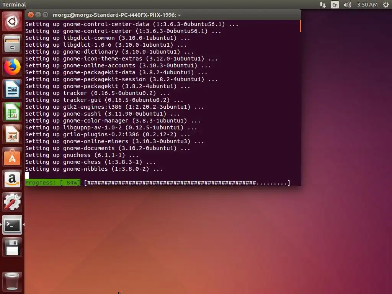
Task: Launch Firefox web browser
Action: [x=12, y=67]
